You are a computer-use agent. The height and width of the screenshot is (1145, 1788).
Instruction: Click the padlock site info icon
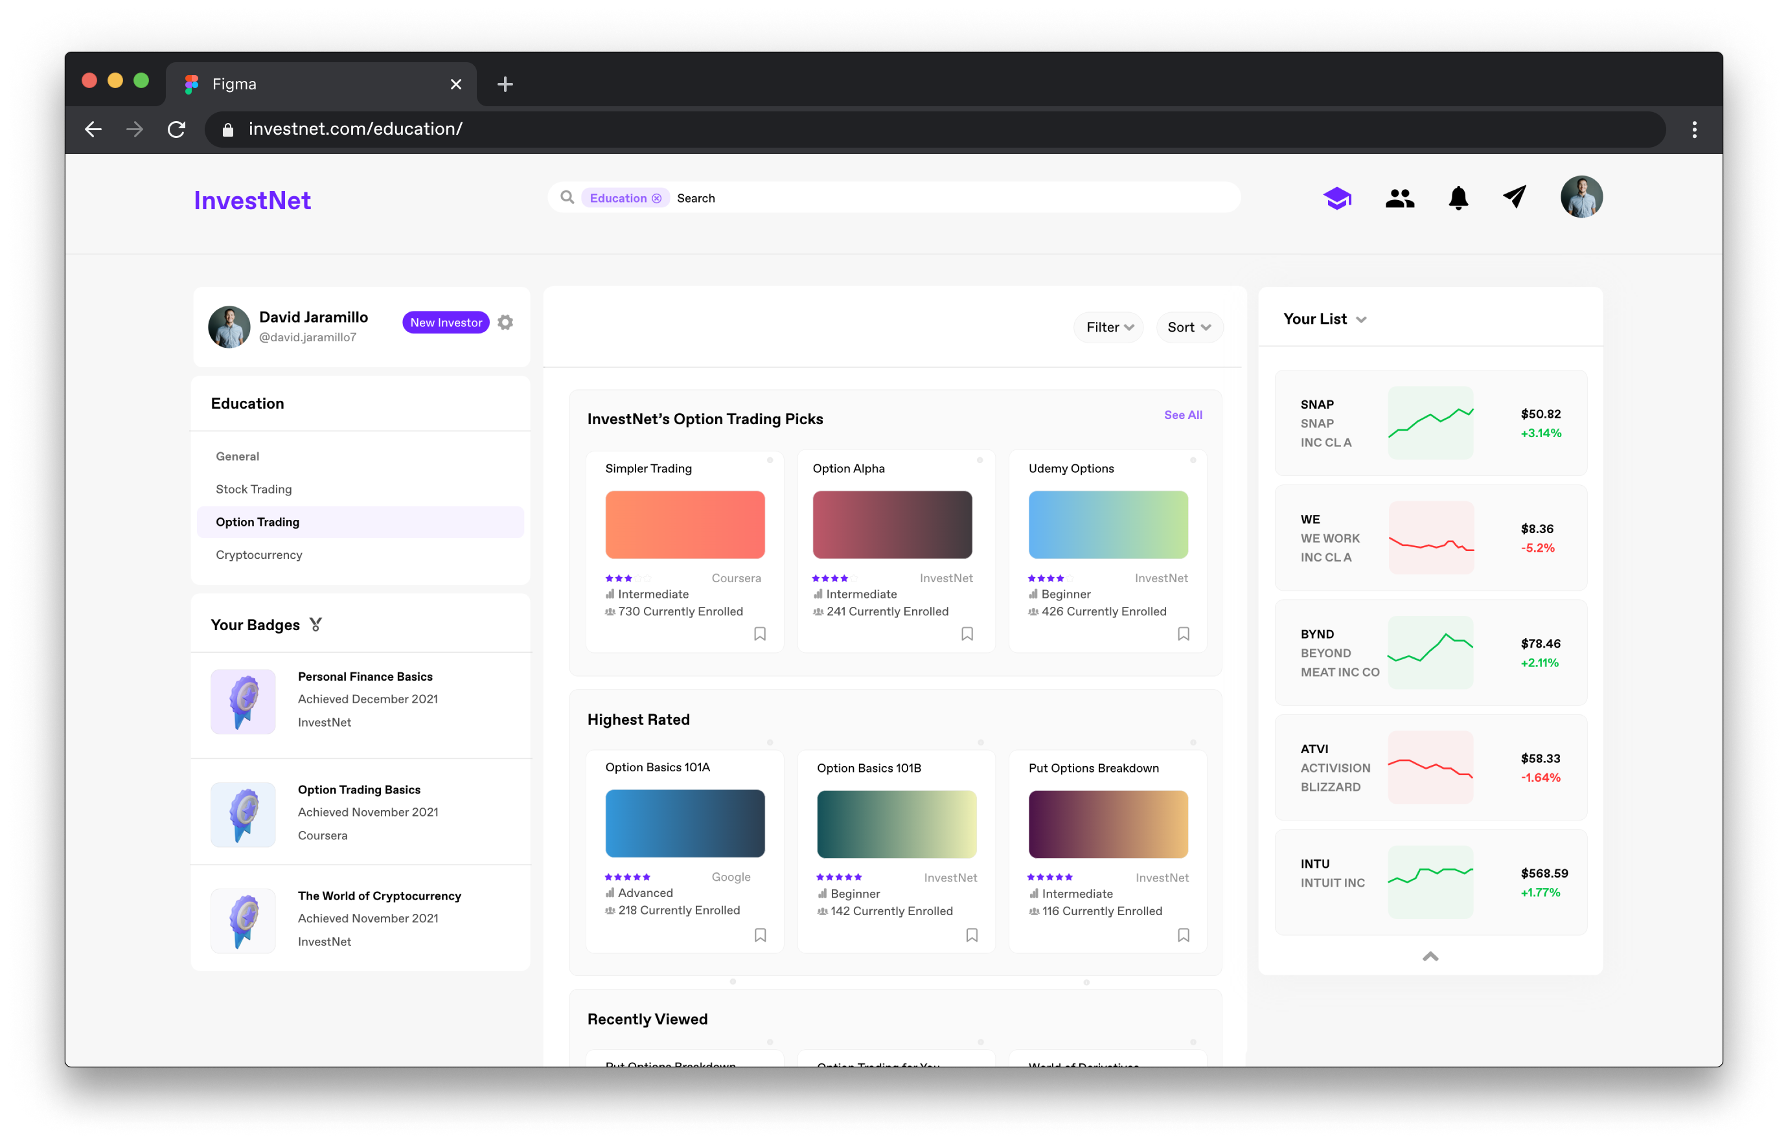coord(227,130)
